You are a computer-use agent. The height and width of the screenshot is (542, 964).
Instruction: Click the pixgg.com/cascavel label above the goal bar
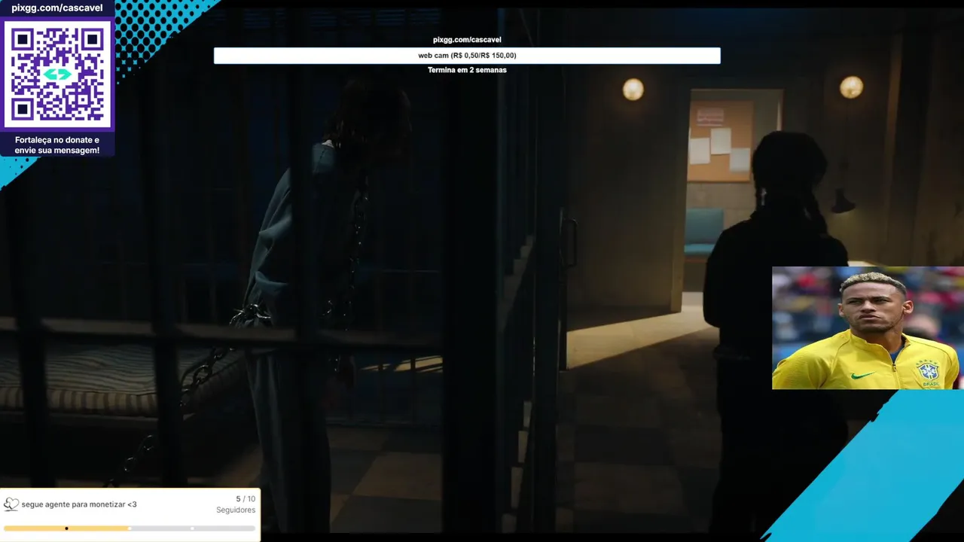(x=467, y=40)
